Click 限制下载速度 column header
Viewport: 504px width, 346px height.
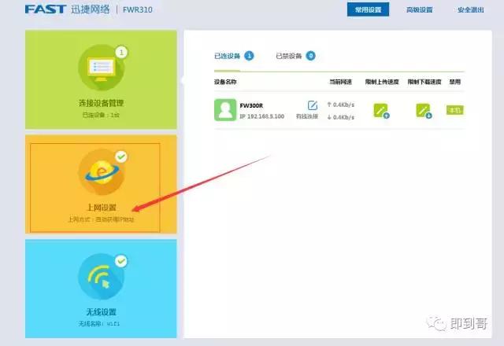[x=424, y=82]
